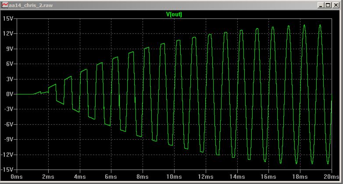Click the 20ms time axis label

point(332,177)
